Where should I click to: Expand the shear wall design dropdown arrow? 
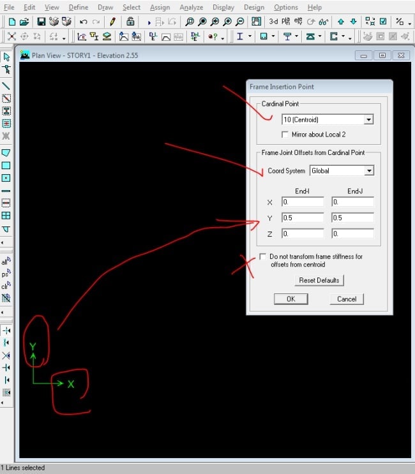click(x=343, y=36)
